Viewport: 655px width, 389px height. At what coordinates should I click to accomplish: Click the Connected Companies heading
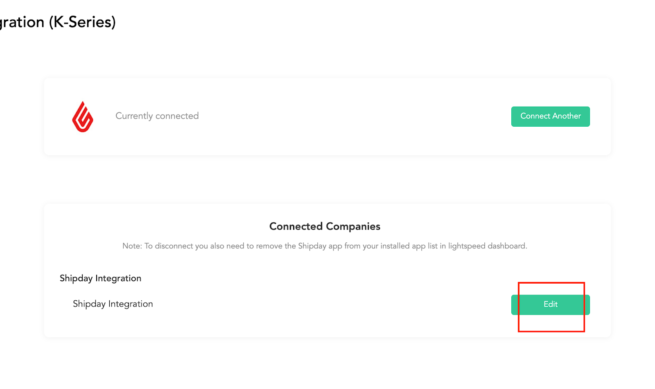(325, 226)
